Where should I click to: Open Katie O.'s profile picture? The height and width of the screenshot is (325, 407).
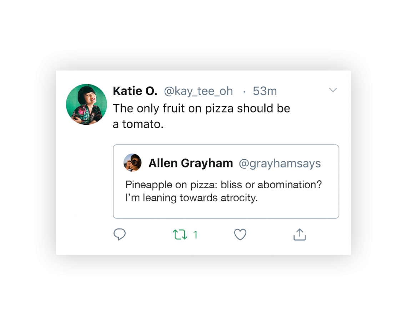[x=86, y=104]
